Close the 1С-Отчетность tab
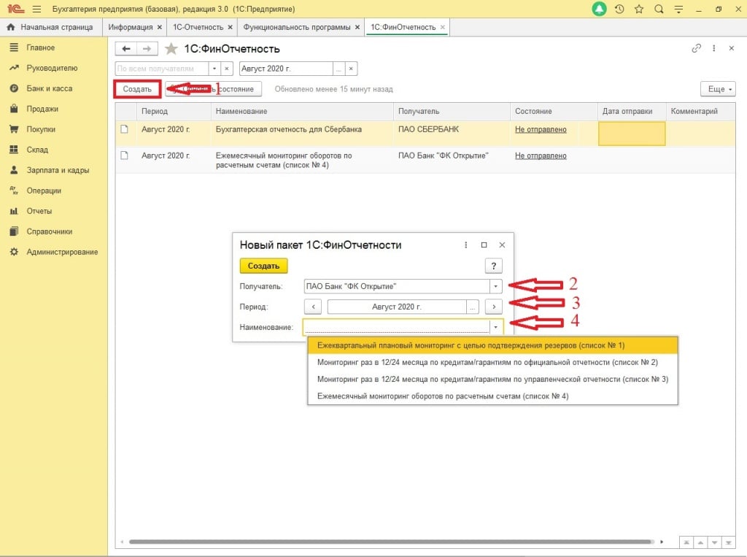747x557 pixels. 231,27
